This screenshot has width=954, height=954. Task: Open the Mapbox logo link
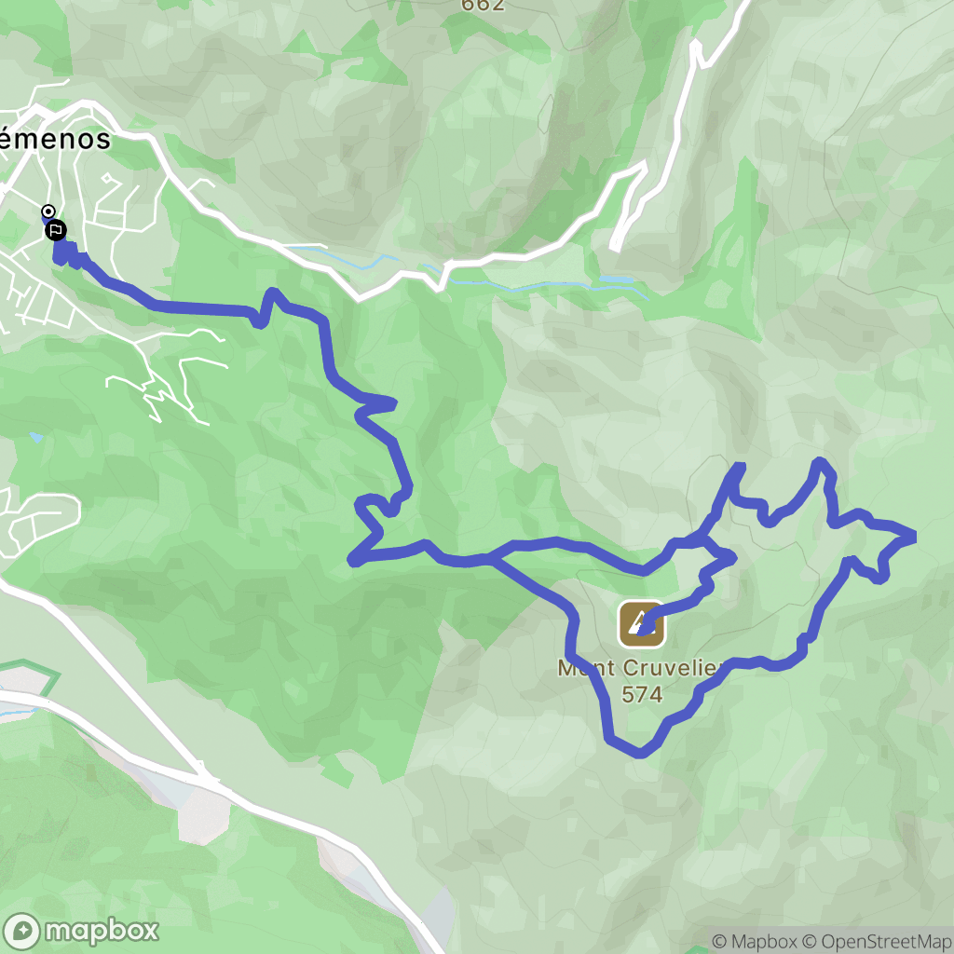81,931
